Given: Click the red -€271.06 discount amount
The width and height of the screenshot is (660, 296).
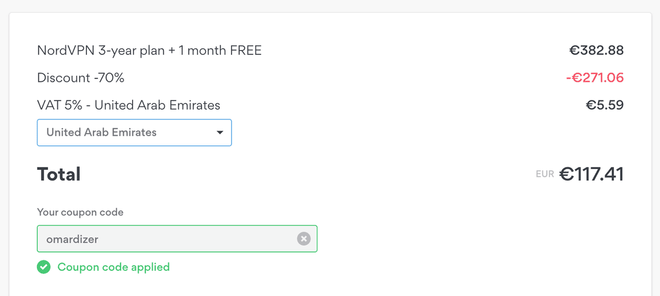Looking at the screenshot, I should 595,78.
